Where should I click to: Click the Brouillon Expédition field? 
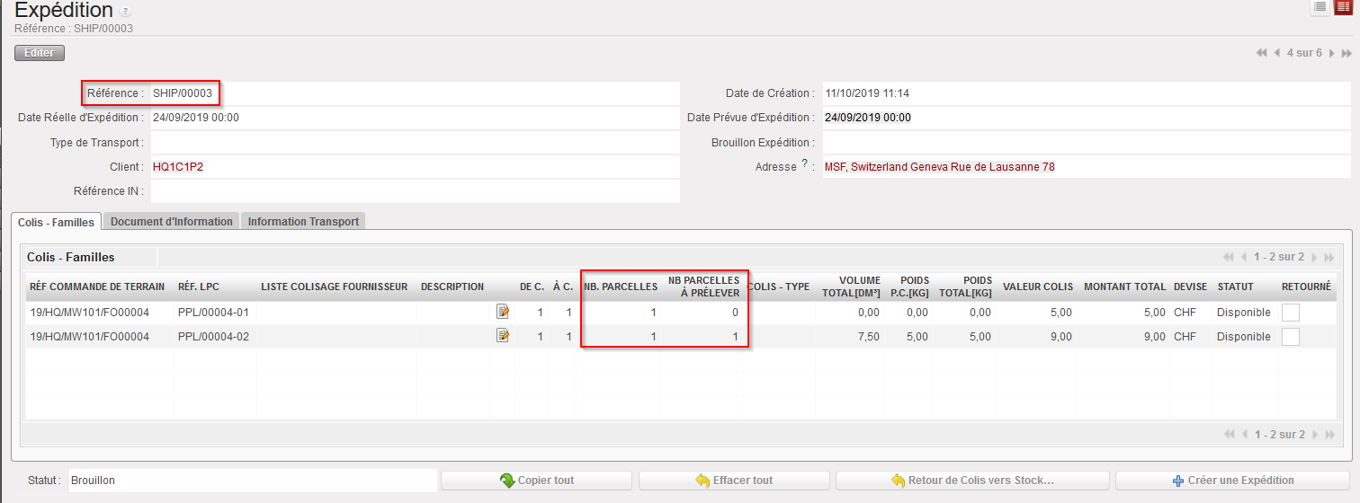tap(1086, 142)
